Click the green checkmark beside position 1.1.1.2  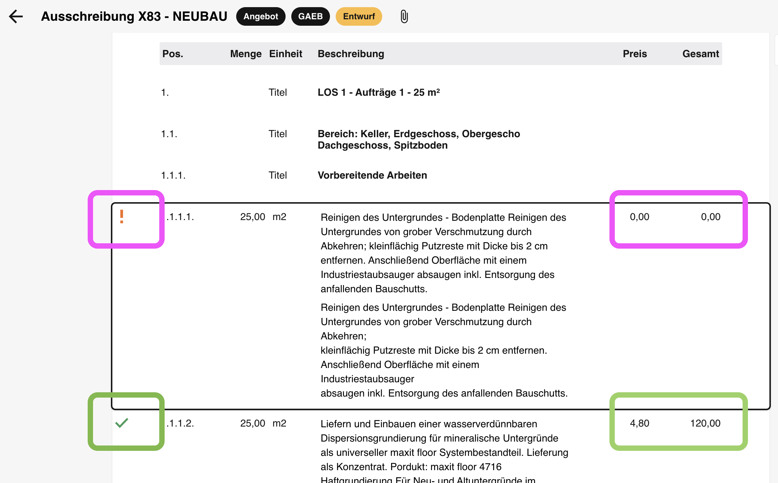(122, 424)
